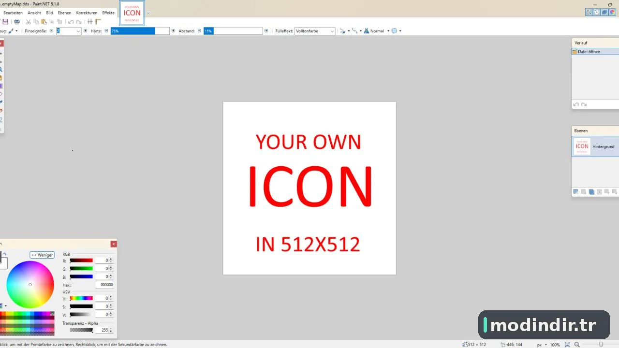Toggle the History window (clock icon)
This screenshot has height=348, width=619.
[597, 13]
